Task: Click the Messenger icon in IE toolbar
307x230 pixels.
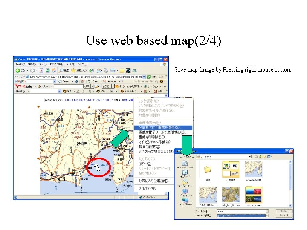Action: click(135, 70)
